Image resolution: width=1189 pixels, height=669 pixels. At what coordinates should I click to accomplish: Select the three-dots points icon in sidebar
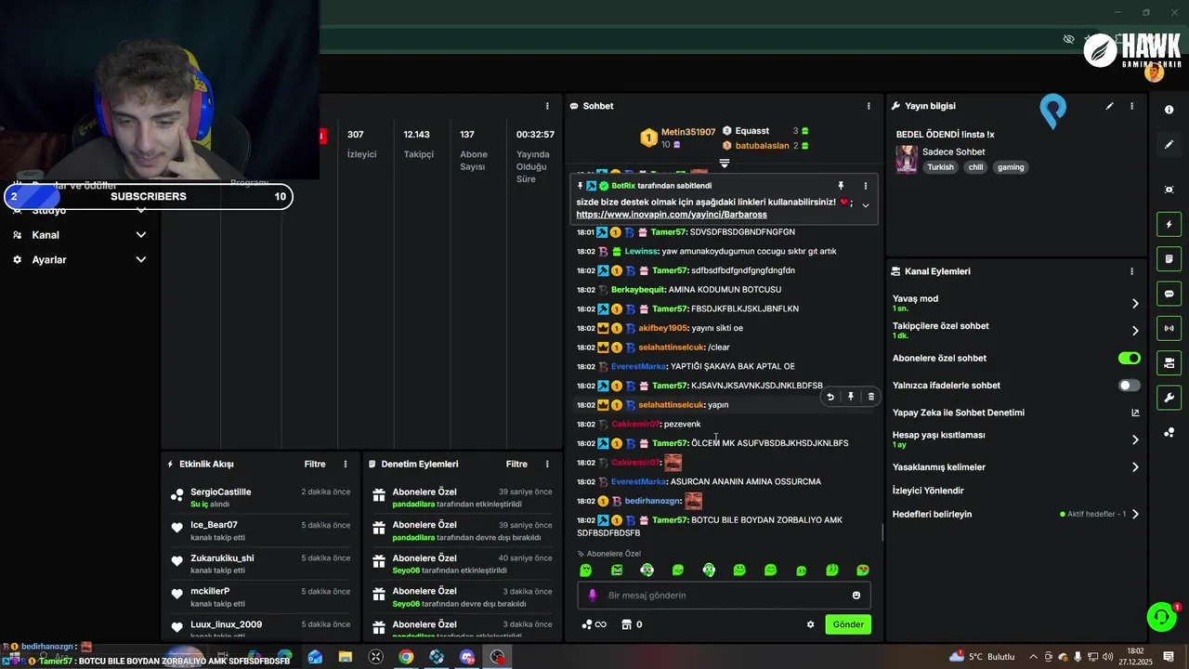(x=1169, y=432)
